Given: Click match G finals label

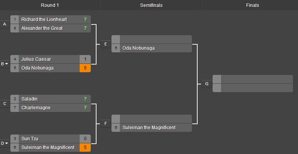Looking at the screenshot, I should pos(207,84).
